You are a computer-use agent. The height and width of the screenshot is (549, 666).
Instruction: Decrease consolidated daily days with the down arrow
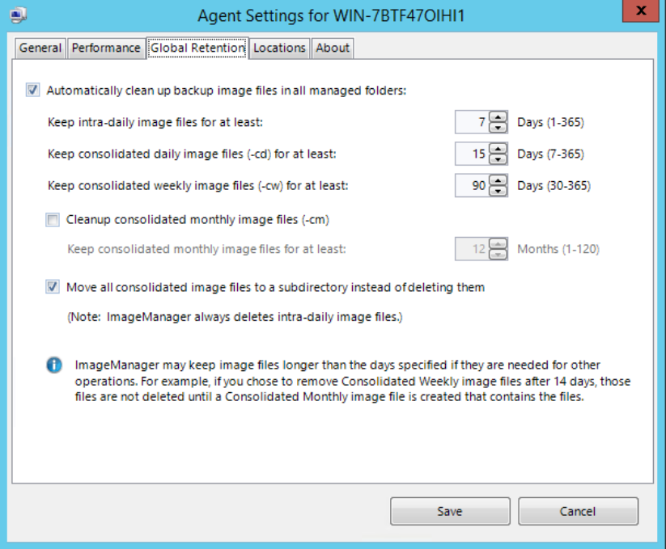click(498, 159)
